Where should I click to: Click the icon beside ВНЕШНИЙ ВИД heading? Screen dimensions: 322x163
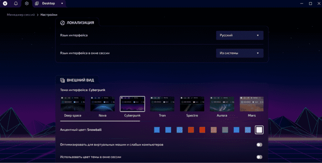point(63,80)
